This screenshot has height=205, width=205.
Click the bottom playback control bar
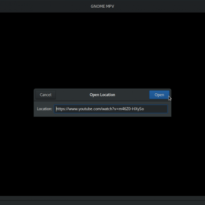(x=102, y=200)
